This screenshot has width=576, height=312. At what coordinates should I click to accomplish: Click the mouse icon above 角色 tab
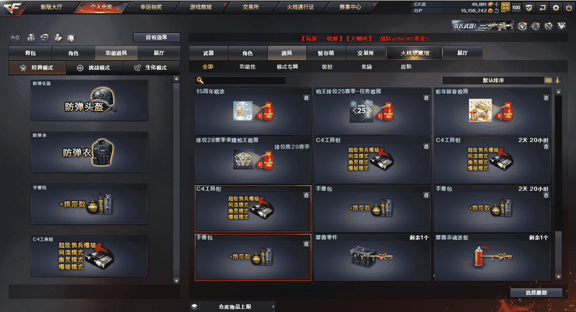point(71,37)
